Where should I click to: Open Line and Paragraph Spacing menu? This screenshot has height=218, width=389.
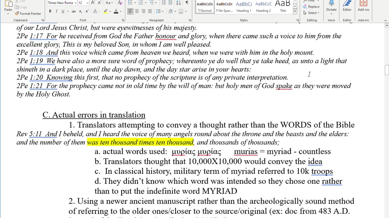point(159,12)
